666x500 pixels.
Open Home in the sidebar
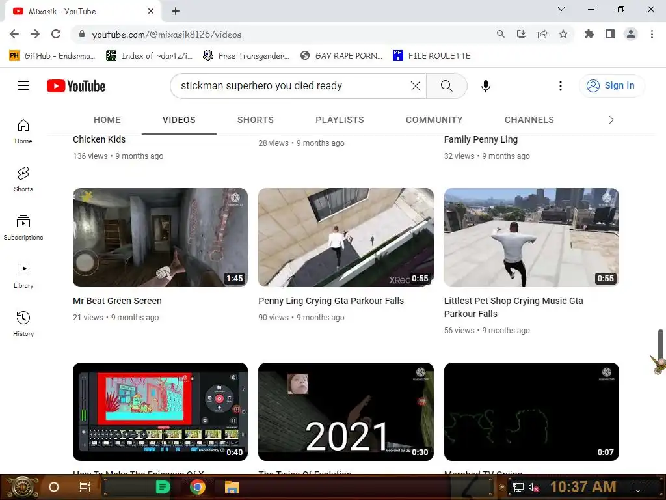(23, 132)
